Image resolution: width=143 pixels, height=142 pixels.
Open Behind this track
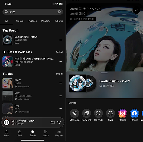tap(82, 19)
